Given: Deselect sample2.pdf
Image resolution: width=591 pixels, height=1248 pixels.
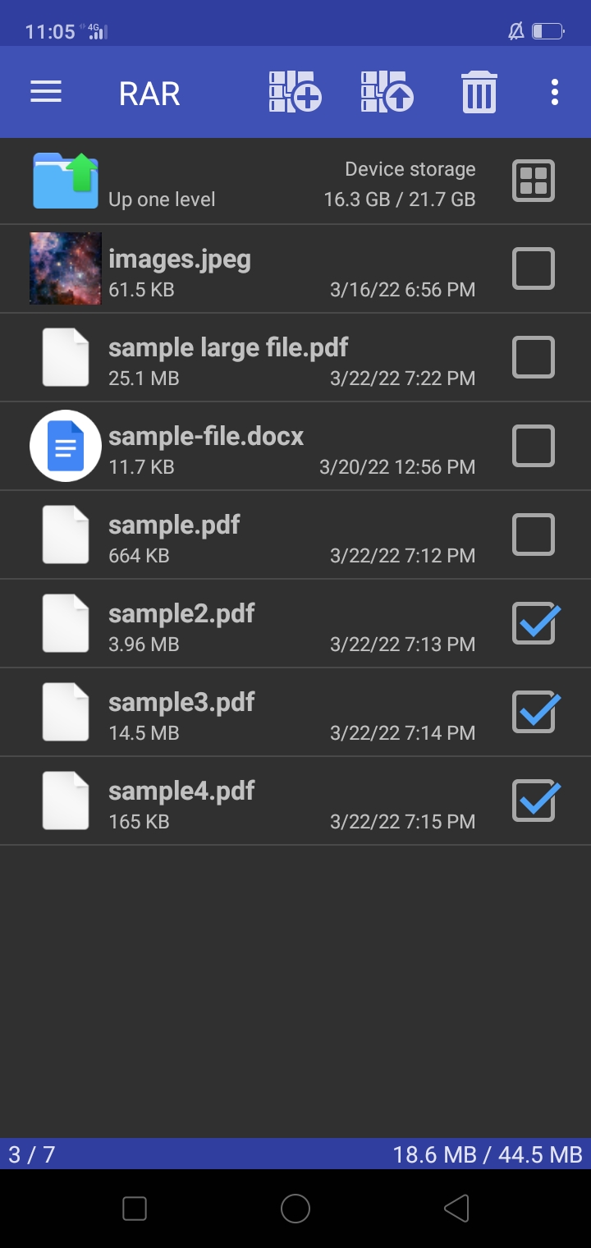Looking at the screenshot, I should point(534,623).
